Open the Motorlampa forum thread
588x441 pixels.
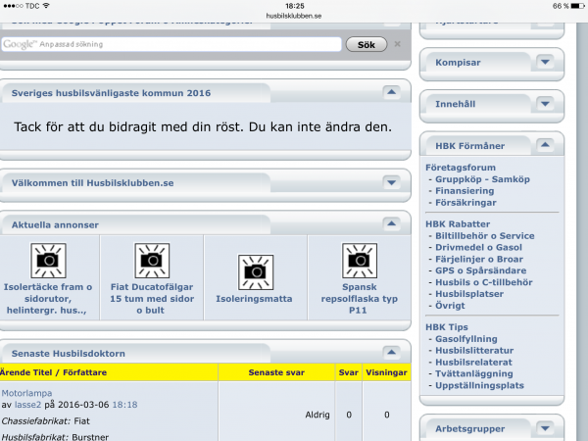click(26, 392)
